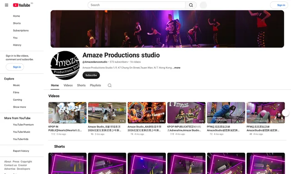Viewport: 291px width, 174px height.
Task: Open Films under Explore
Action: tap(16, 92)
